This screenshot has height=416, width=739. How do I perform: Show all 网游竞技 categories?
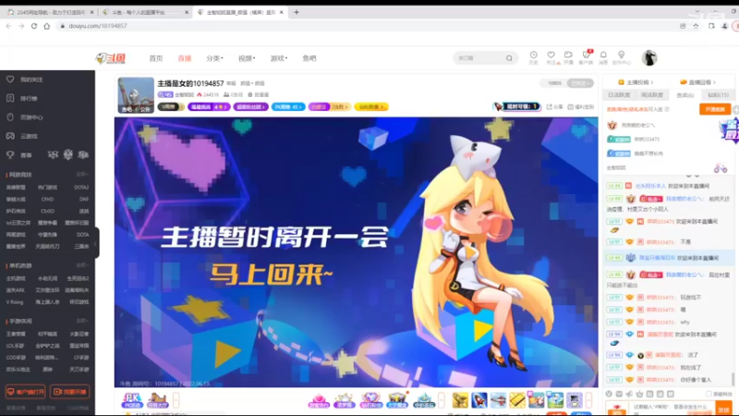[82, 175]
